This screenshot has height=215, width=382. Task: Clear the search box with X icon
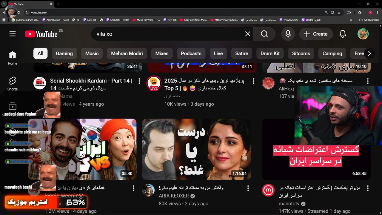(248, 34)
